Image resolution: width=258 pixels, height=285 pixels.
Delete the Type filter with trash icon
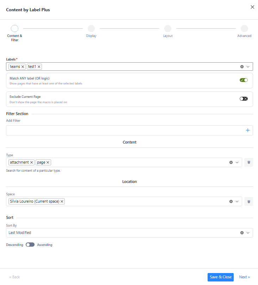pos(249,162)
